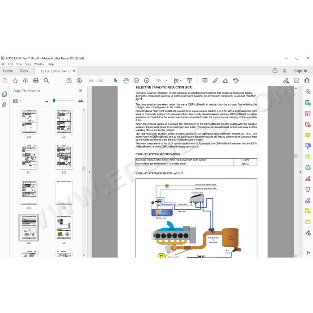Zoom out with minus icon

[136, 80]
